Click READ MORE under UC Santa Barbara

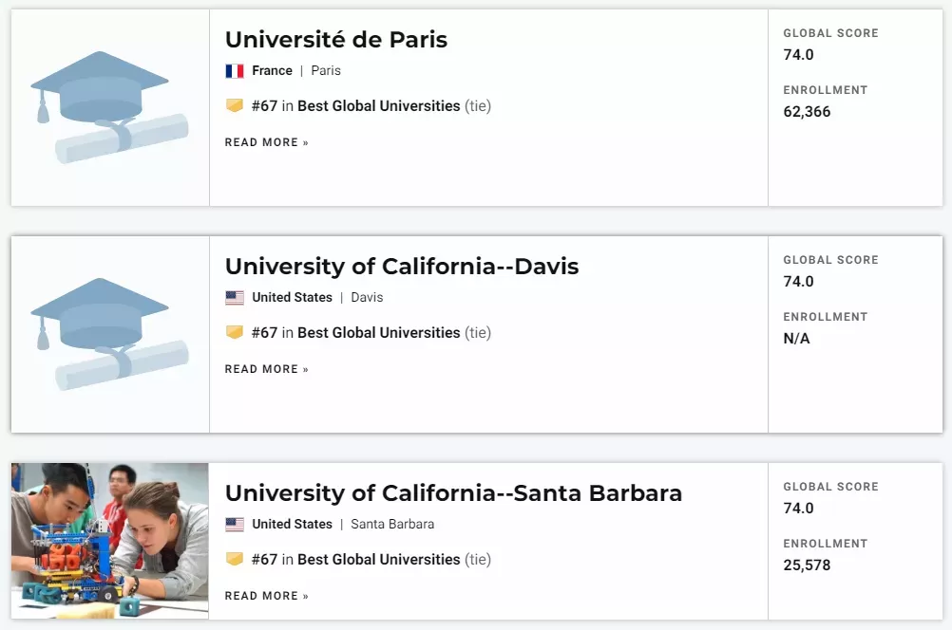pyautogui.click(x=267, y=596)
